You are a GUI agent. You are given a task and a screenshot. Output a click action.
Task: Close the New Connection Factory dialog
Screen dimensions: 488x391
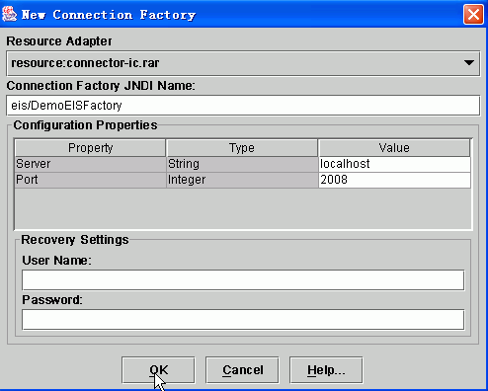473,15
